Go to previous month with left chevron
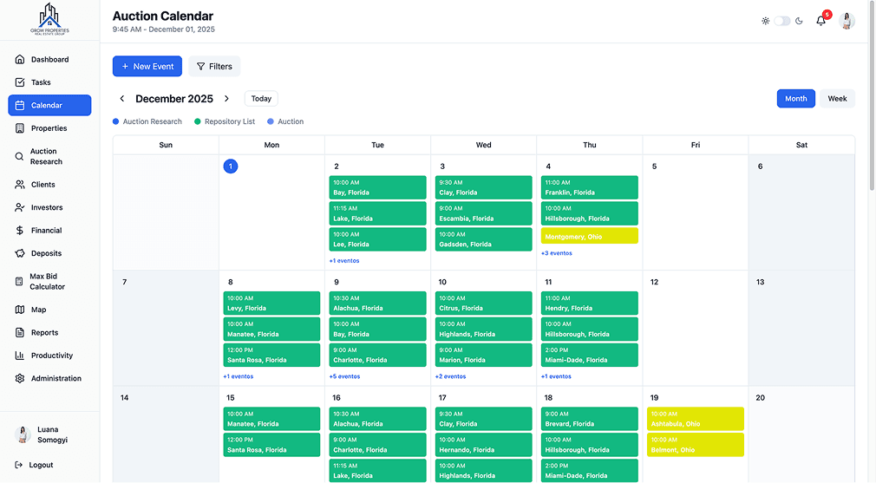This screenshot has height=483, width=876. click(x=121, y=98)
